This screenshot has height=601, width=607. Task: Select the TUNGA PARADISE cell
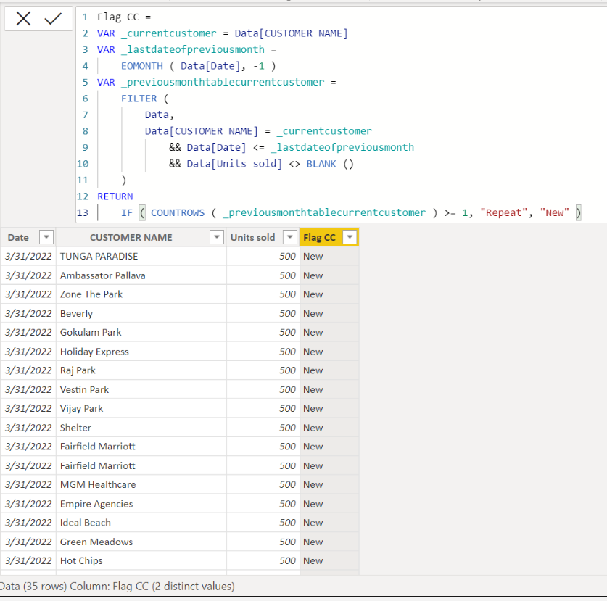(x=141, y=256)
